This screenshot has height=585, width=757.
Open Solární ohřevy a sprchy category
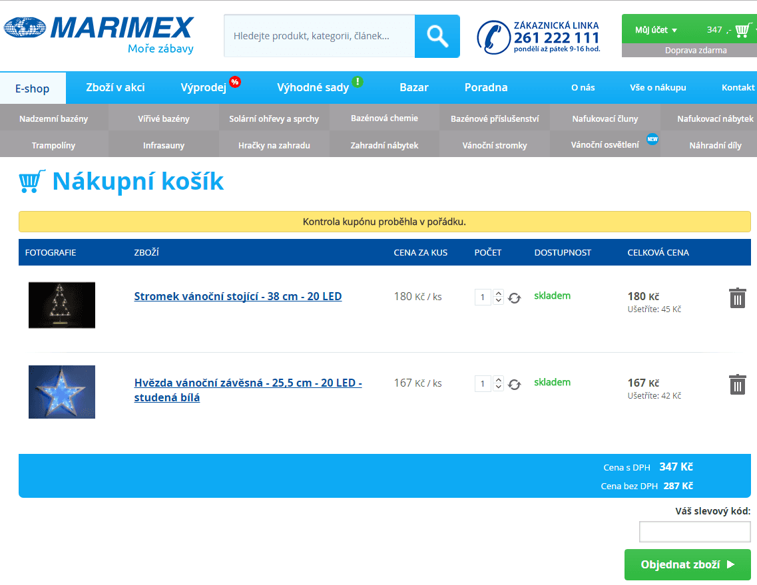(274, 118)
